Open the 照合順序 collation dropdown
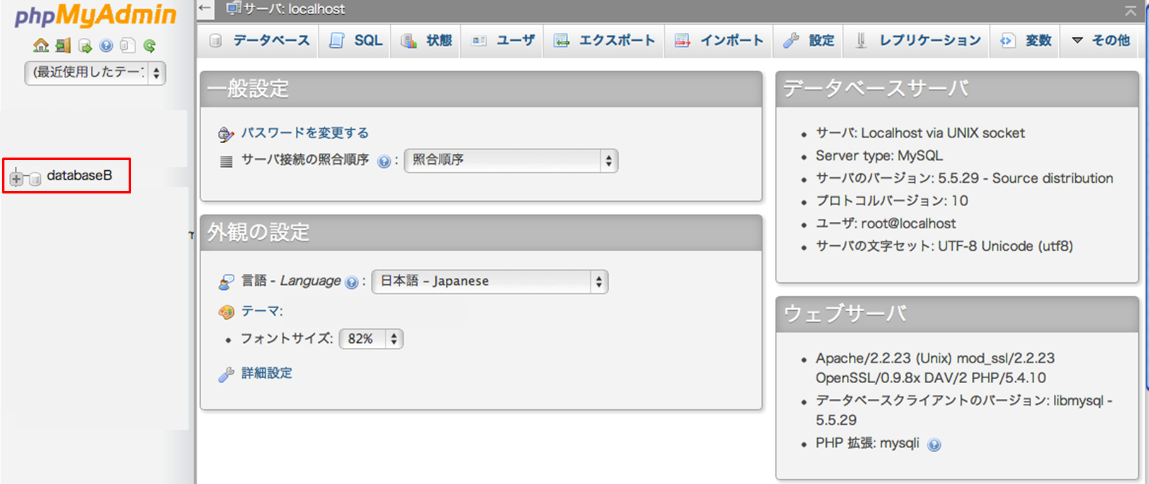The height and width of the screenshot is (484, 1149). coord(511,161)
